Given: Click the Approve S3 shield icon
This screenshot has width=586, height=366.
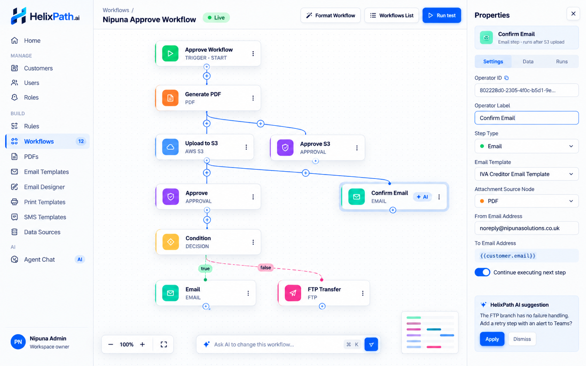Looking at the screenshot, I should [x=285, y=148].
